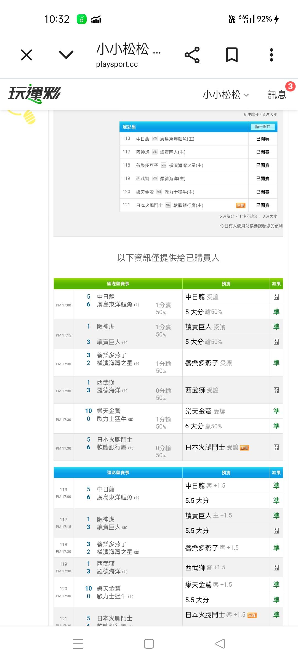Tap 已開賽 status for game 119
This screenshot has width=298, height=662.
263,178
